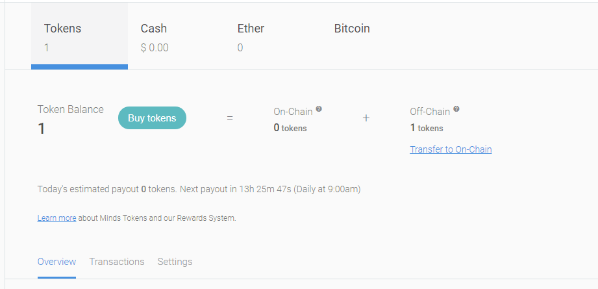Select the Ether tab

tap(251, 36)
